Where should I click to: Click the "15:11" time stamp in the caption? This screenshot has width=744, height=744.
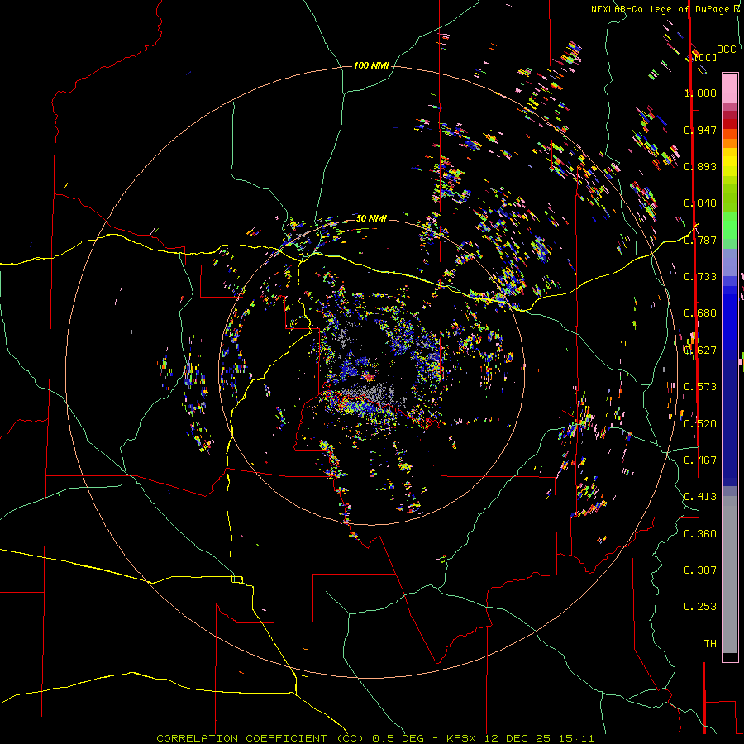pyautogui.click(x=576, y=738)
